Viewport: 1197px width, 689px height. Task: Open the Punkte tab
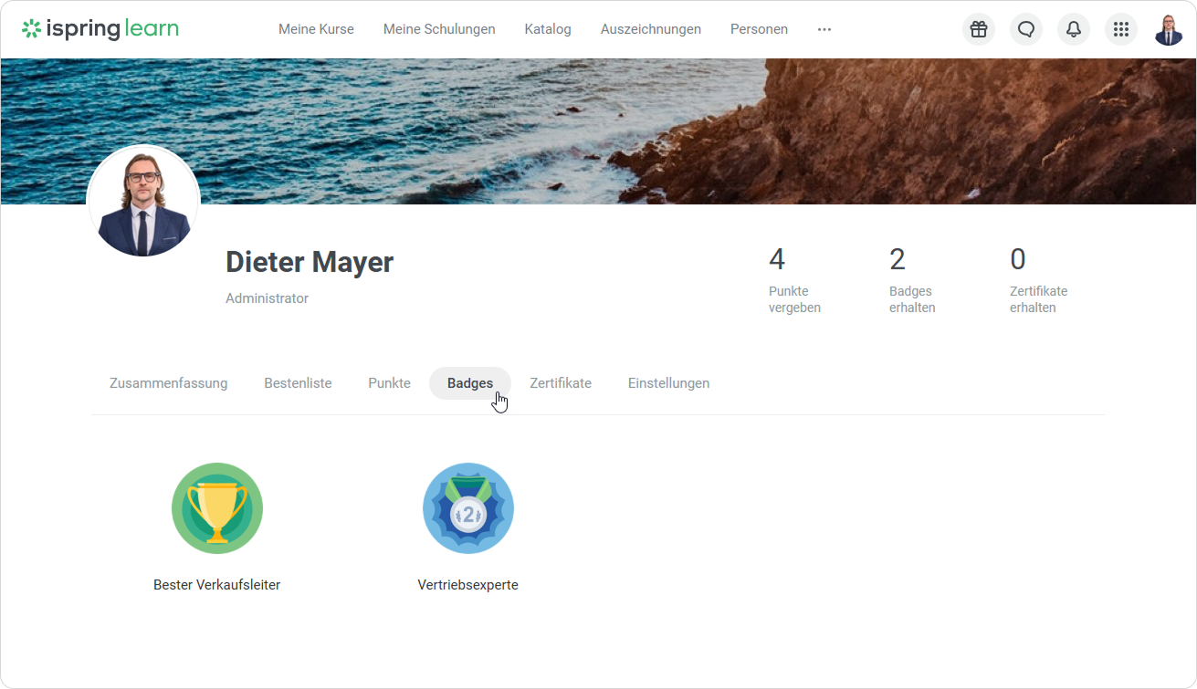pos(389,383)
